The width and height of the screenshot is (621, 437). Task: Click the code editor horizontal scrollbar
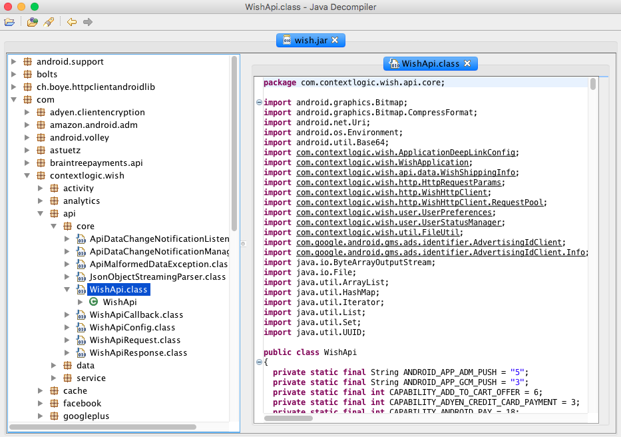[288, 418]
